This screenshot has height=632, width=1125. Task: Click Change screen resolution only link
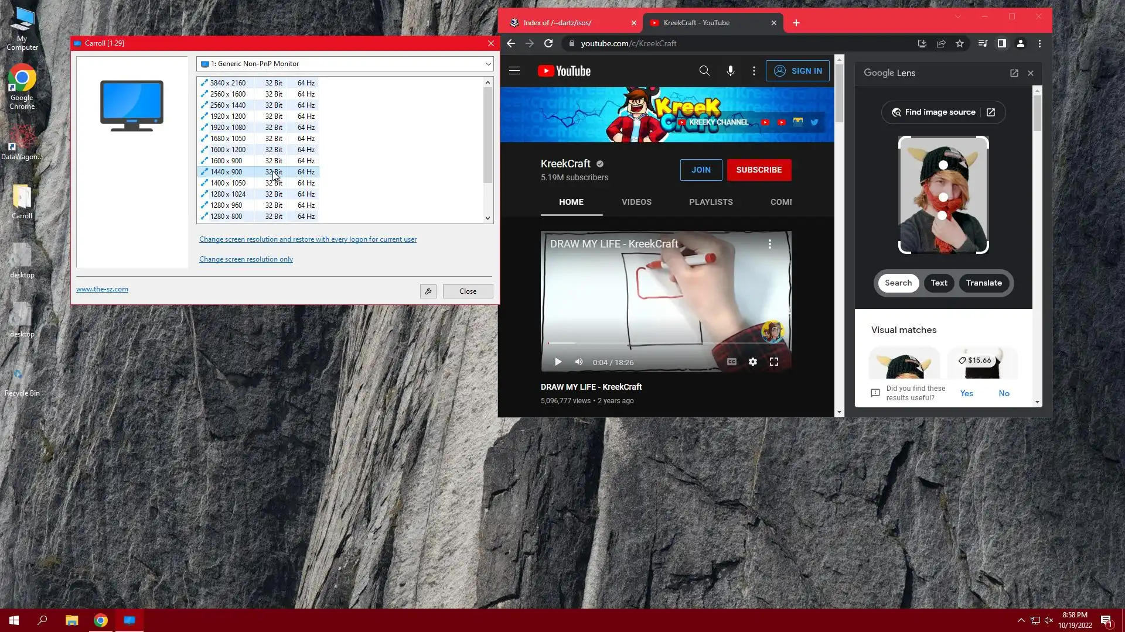point(246,259)
